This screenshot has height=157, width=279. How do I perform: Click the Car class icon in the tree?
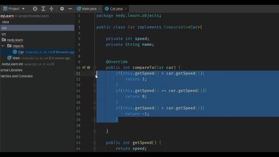point(15,52)
